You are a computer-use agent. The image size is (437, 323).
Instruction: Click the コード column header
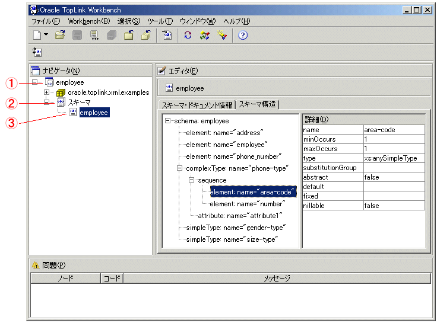(x=112, y=278)
